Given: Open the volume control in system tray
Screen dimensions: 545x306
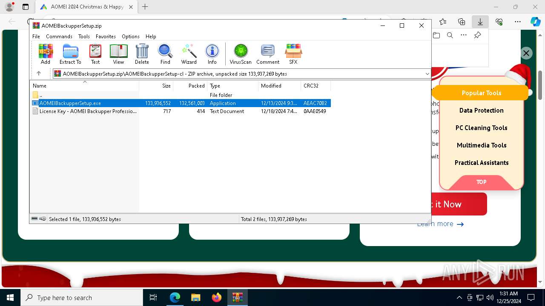Looking at the screenshot, I should tap(490, 297).
